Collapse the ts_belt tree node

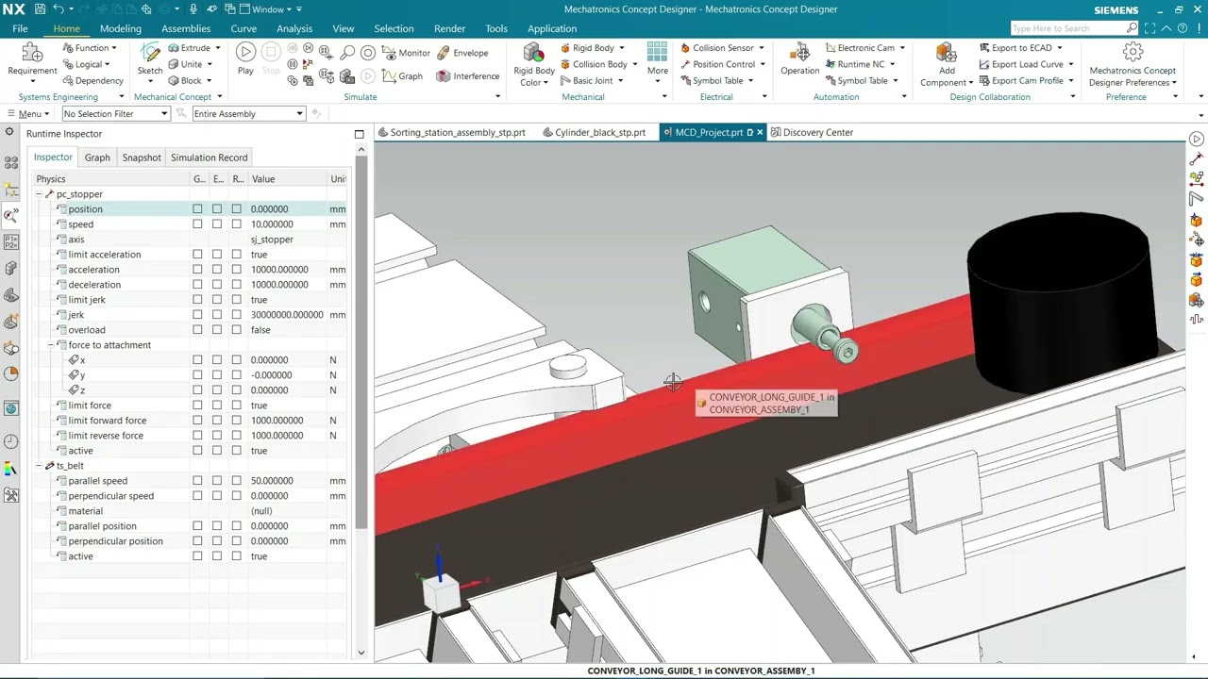tap(39, 466)
